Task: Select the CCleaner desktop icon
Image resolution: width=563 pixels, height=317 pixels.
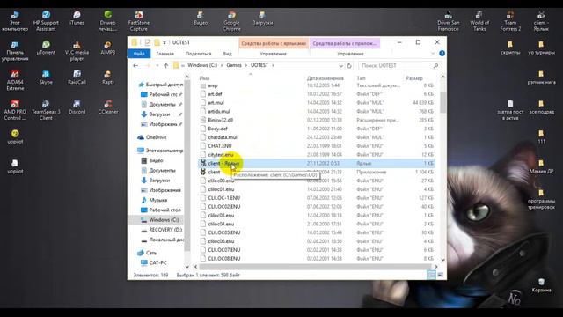Action: 107,107
